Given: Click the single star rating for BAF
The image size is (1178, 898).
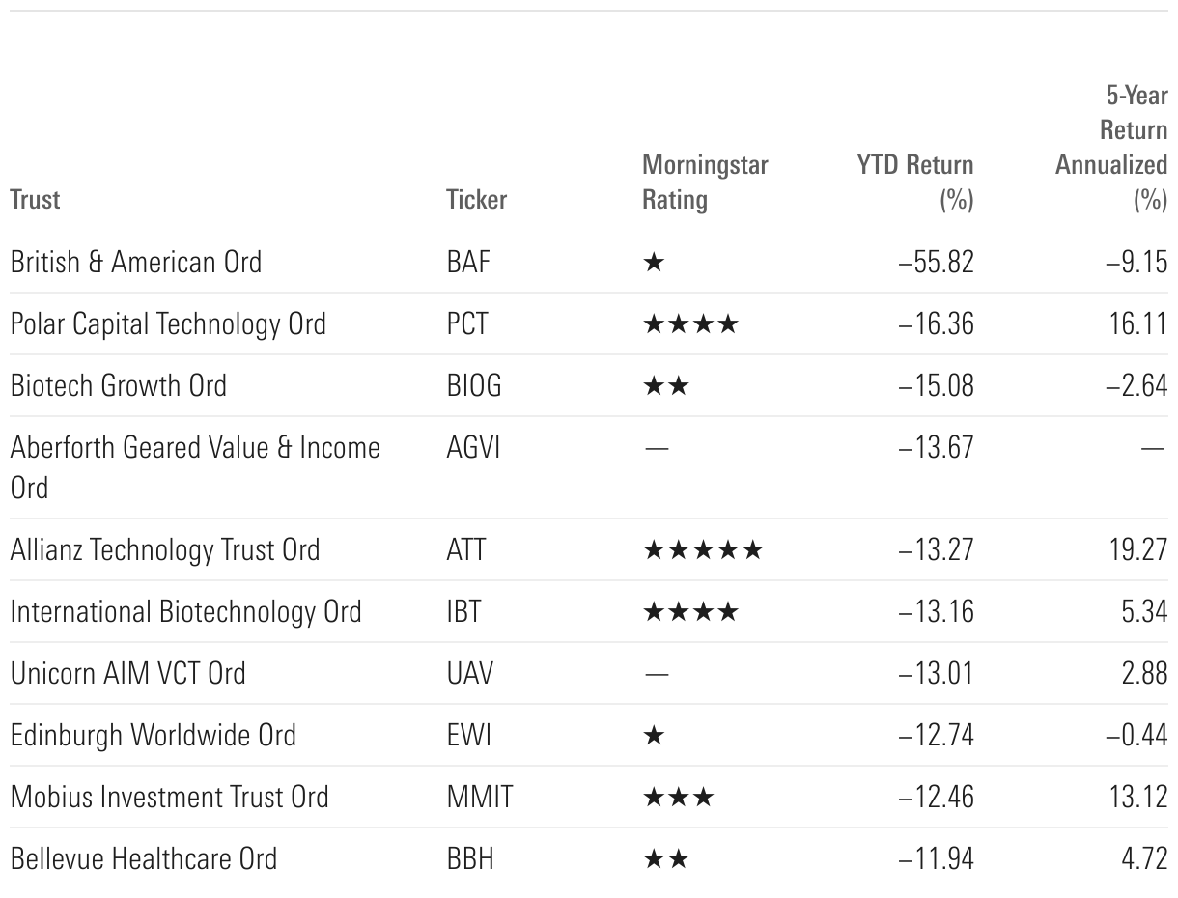Looking at the screenshot, I should [x=654, y=263].
